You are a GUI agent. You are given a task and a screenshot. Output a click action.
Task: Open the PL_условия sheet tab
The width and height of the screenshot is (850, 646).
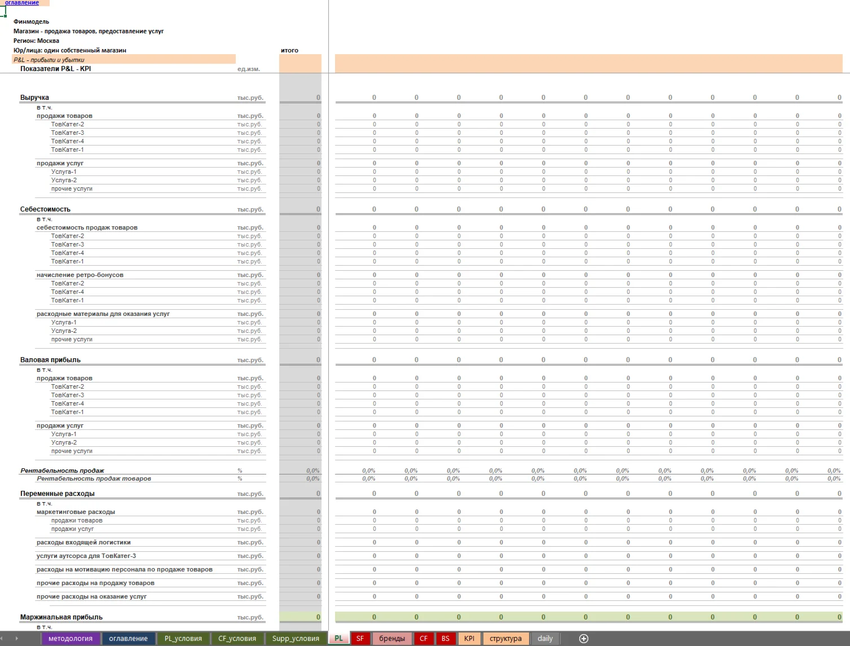pos(183,639)
